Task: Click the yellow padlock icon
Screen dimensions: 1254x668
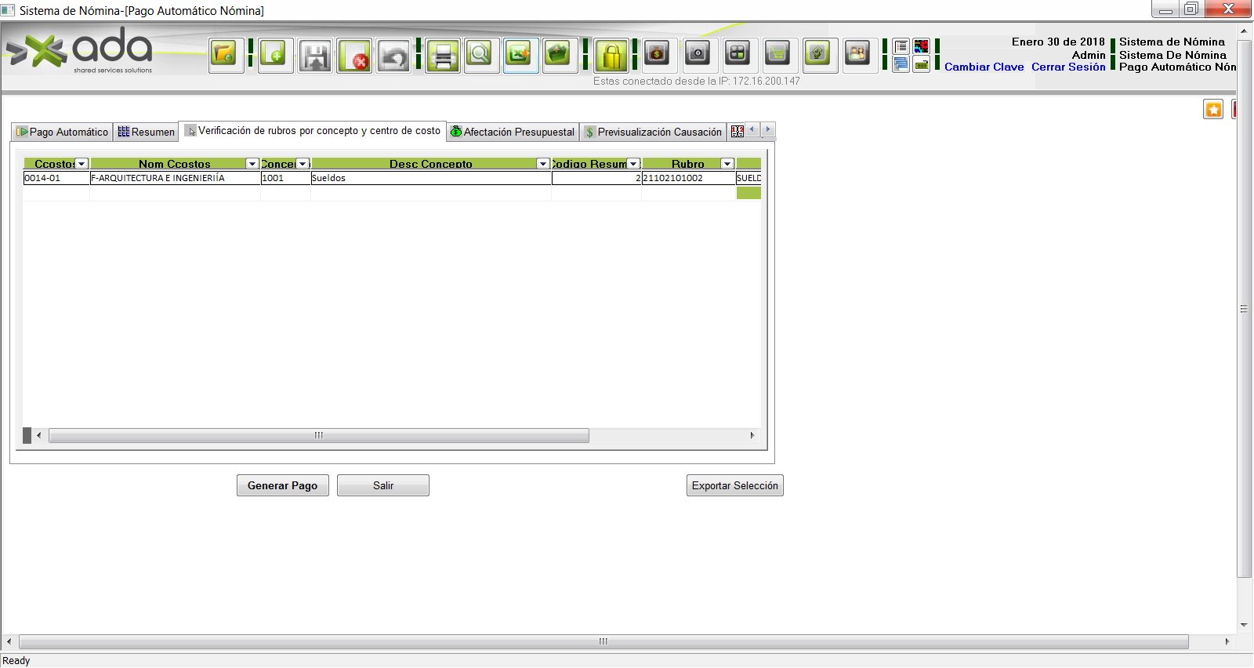Action: click(611, 56)
